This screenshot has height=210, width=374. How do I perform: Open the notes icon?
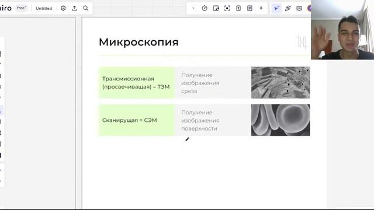(250, 8)
